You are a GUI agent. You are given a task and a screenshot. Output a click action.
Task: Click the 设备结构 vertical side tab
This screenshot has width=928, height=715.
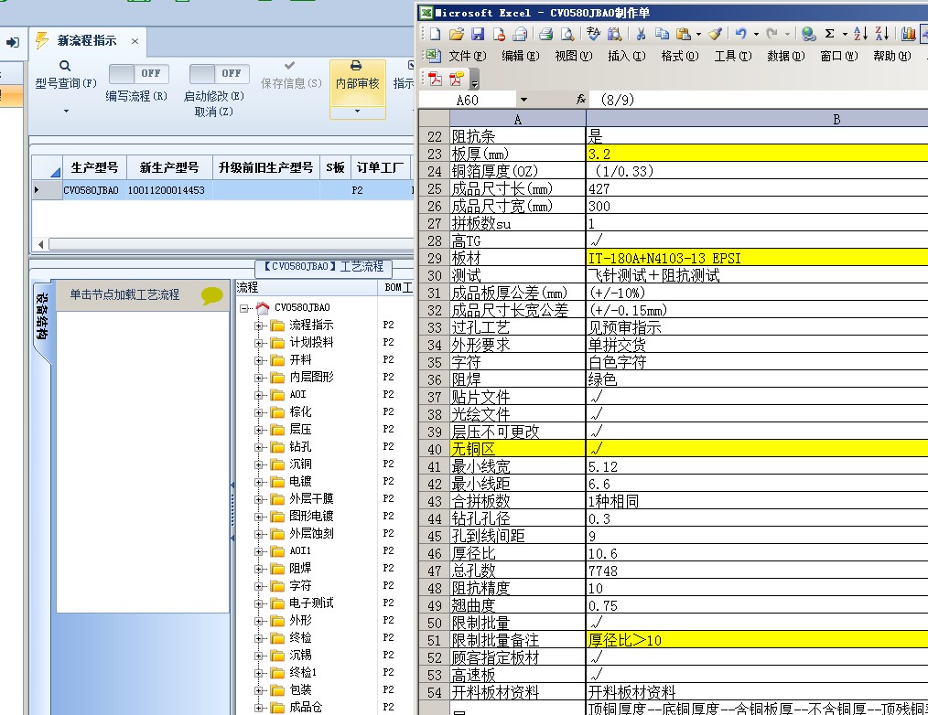click(41, 317)
